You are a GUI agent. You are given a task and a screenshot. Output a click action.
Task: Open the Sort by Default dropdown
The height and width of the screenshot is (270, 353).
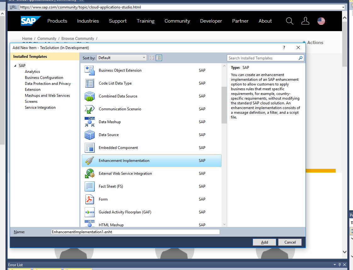pos(122,58)
